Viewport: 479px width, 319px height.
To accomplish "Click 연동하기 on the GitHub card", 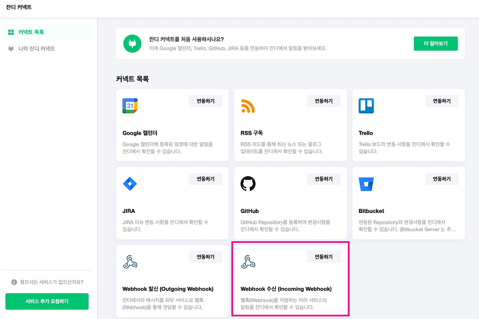I will [323, 179].
